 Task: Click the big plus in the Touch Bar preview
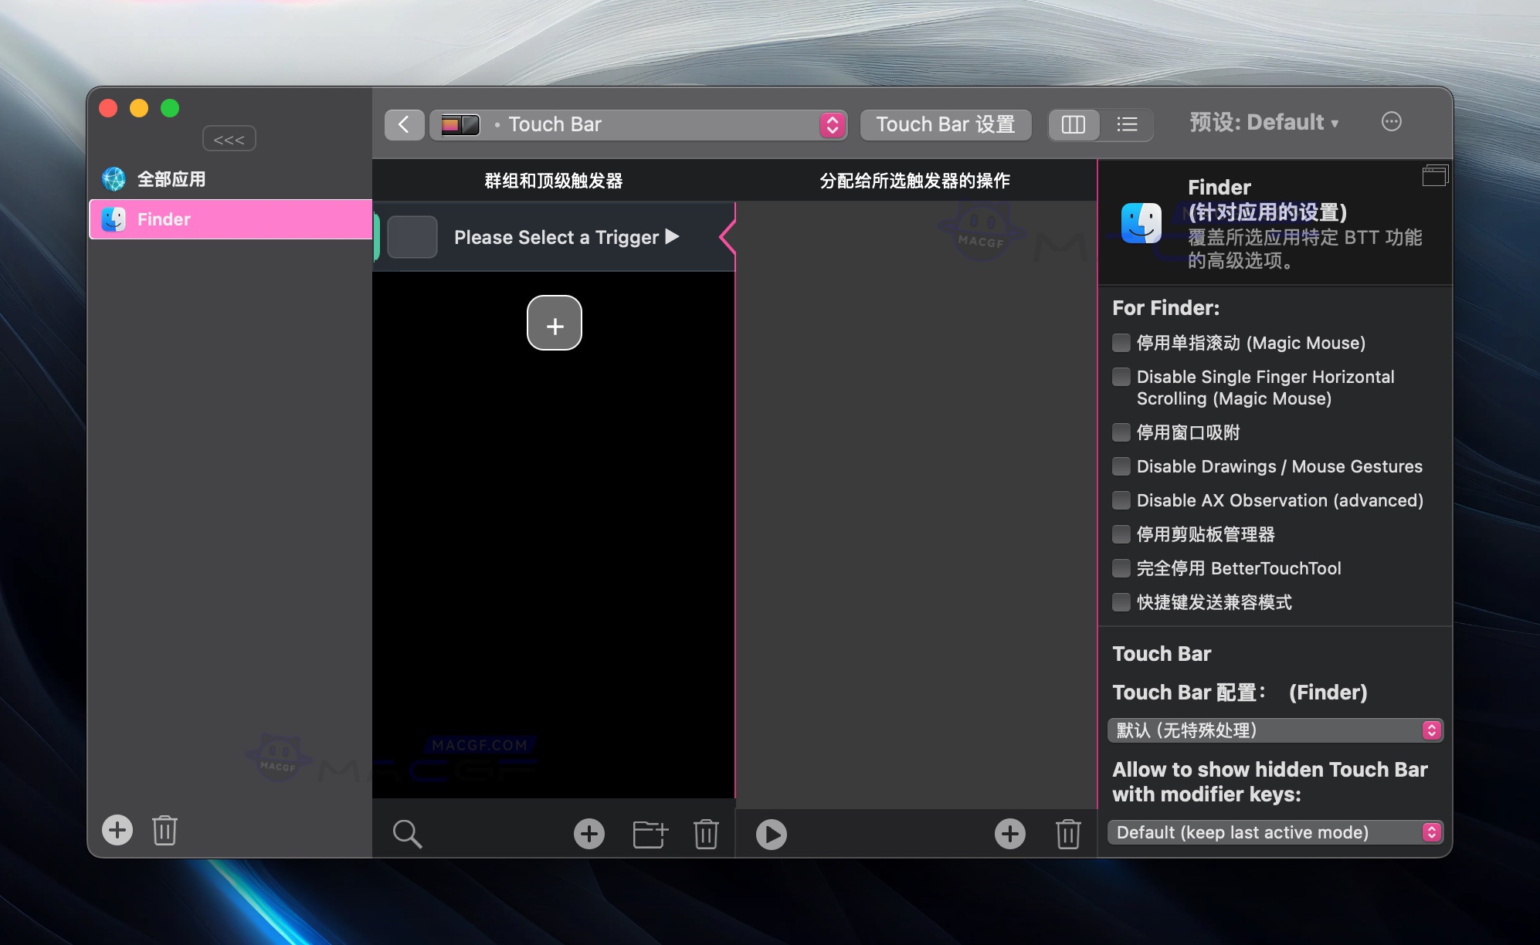point(555,323)
